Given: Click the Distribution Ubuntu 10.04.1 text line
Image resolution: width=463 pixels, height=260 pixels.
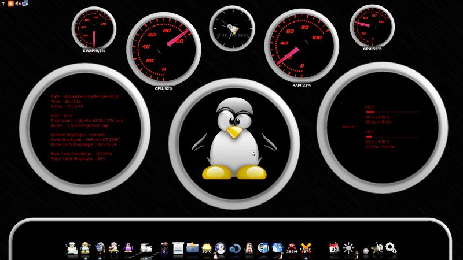Looking at the screenshot, I should (x=87, y=121).
